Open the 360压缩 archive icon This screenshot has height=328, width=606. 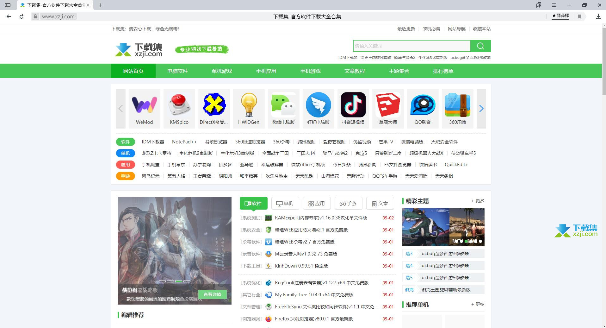point(457,105)
